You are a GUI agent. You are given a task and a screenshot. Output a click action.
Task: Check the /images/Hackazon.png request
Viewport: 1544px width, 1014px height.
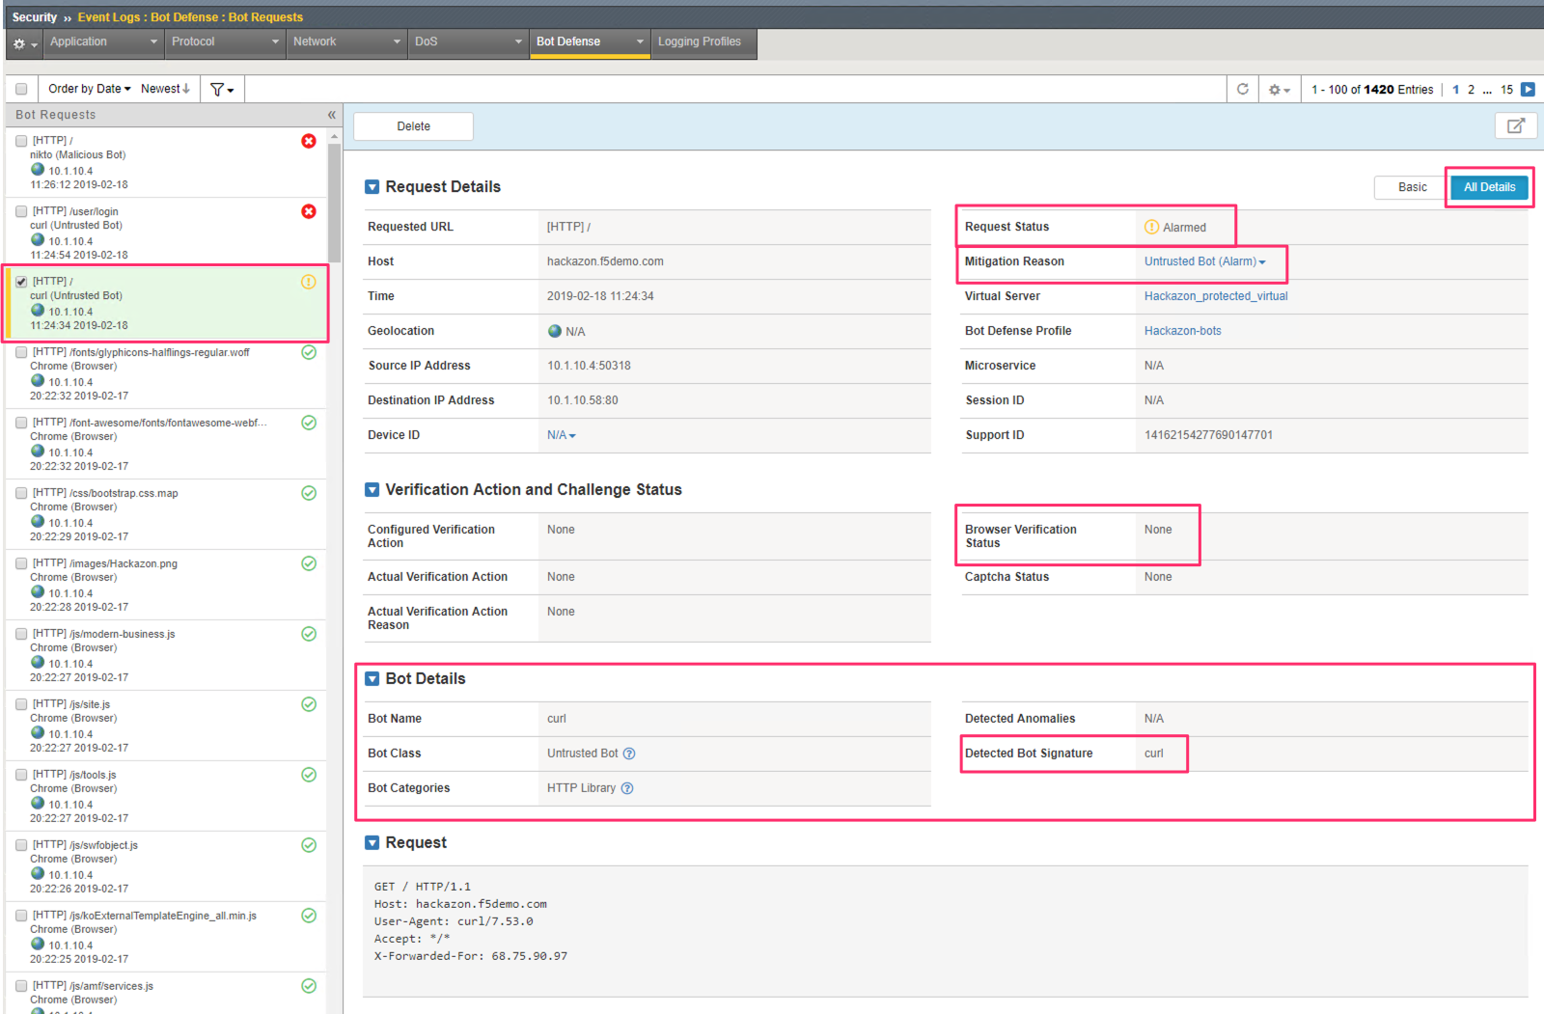(21, 563)
